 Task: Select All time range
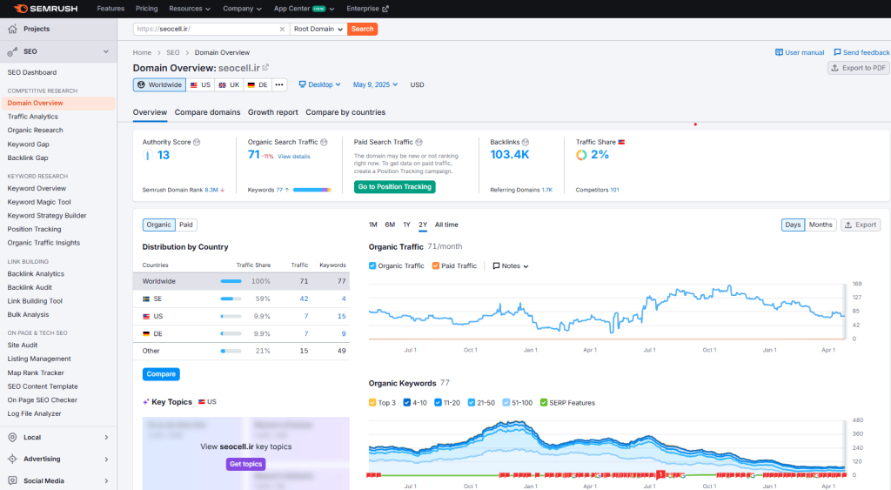point(446,225)
